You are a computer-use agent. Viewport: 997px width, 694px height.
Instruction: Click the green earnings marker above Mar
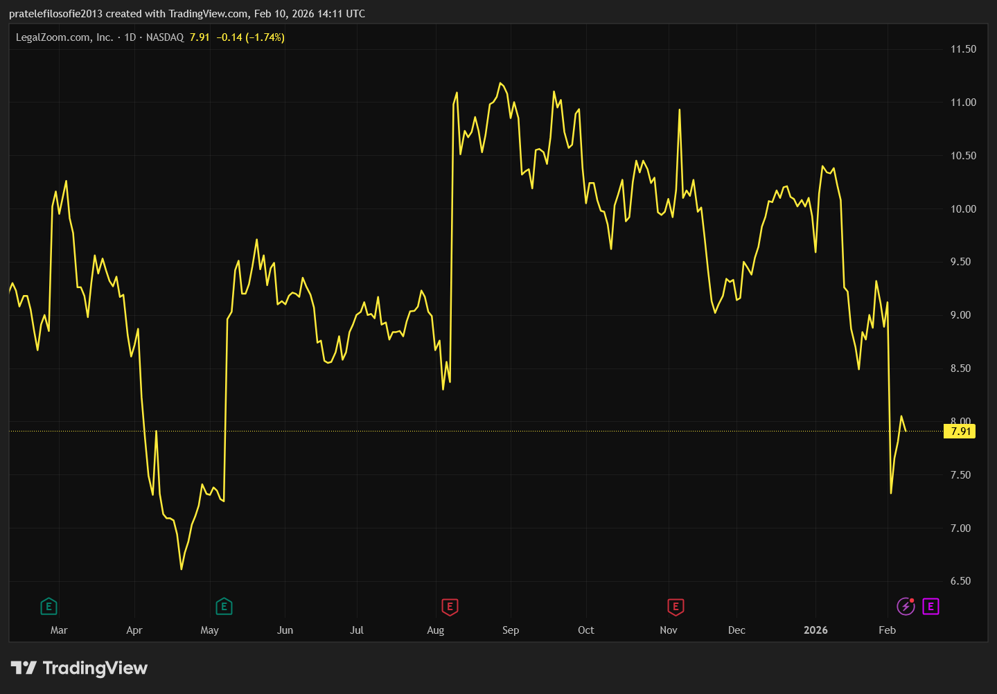click(48, 607)
